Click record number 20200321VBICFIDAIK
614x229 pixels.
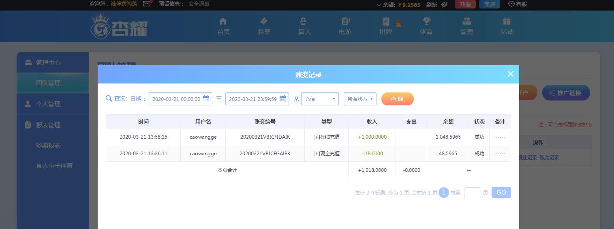coord(265,137)
